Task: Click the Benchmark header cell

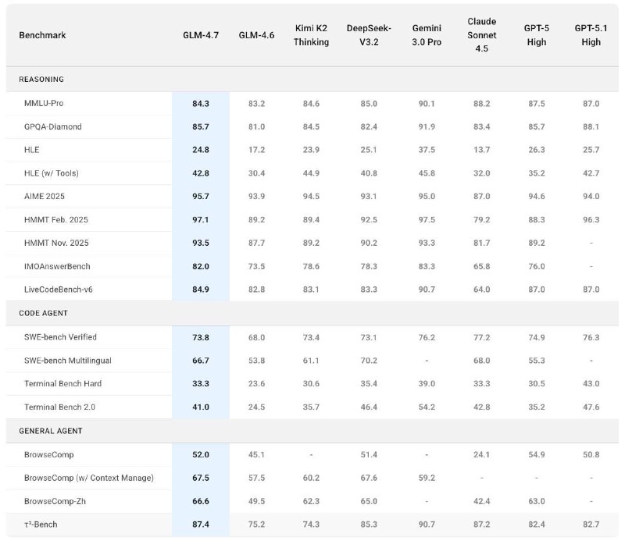Action: [x=43, y=35]
